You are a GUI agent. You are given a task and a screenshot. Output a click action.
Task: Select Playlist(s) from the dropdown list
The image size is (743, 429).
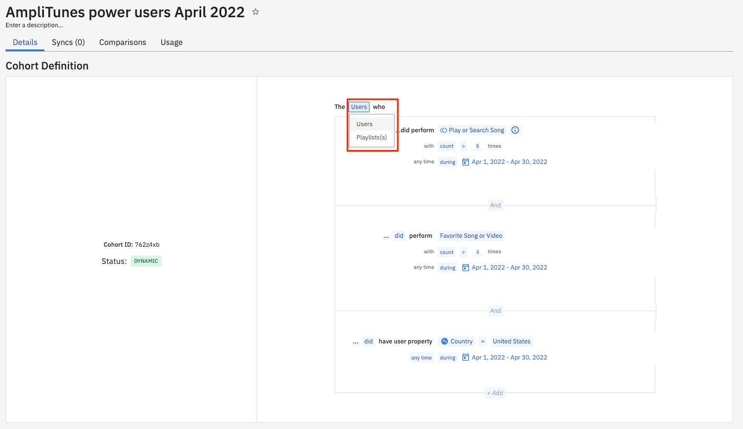click(372, 137)
